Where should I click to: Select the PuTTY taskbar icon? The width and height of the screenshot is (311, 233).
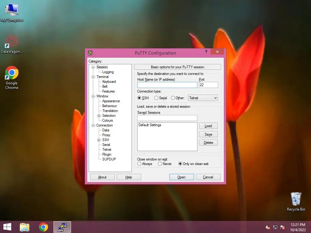62,227
